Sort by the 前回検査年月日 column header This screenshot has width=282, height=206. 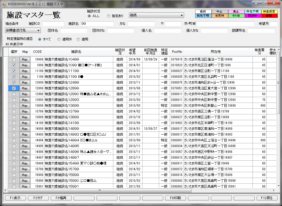(151, 52)
